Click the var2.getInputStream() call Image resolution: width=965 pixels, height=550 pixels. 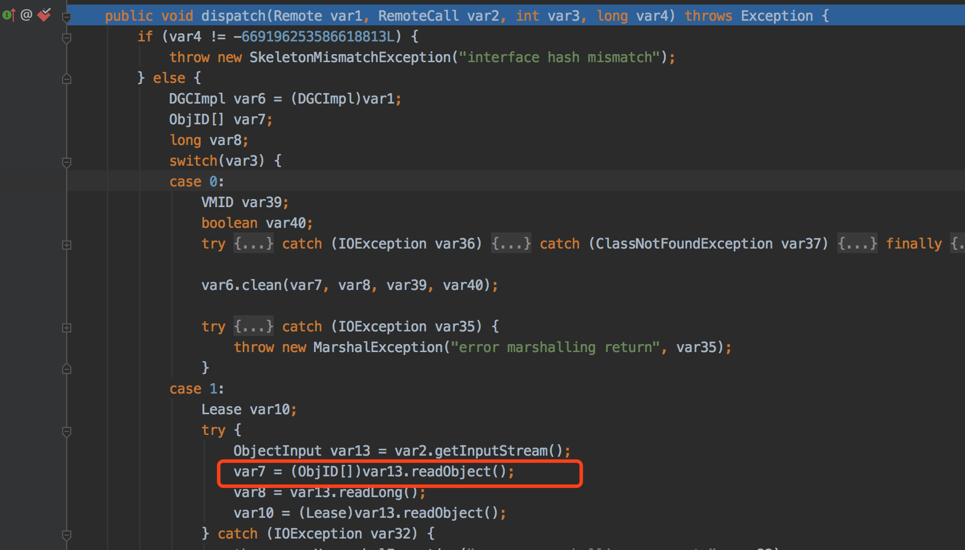pyautogui.click(x=478, y=450)
